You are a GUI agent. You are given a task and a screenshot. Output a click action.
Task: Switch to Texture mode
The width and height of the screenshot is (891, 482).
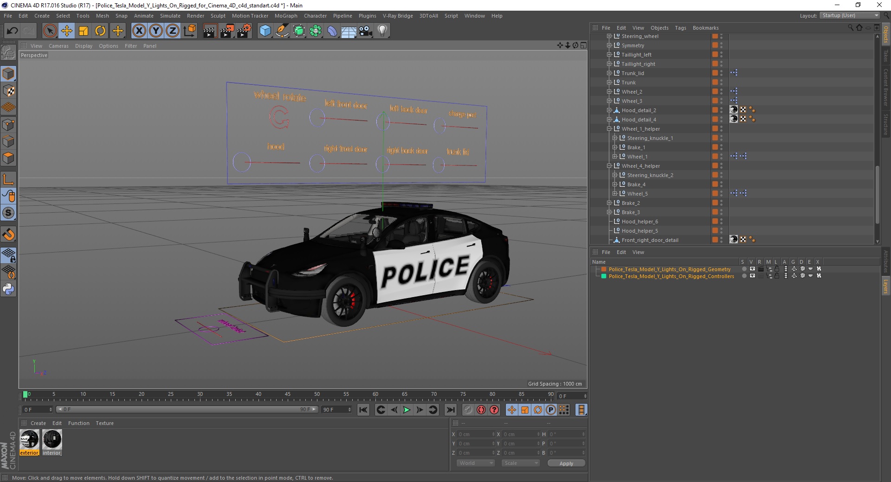click(x=8, y=91)
